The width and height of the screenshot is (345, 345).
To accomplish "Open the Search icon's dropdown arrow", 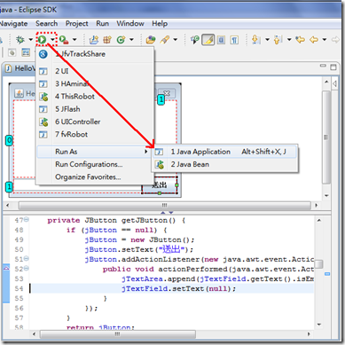I will [x=175, y=39].
